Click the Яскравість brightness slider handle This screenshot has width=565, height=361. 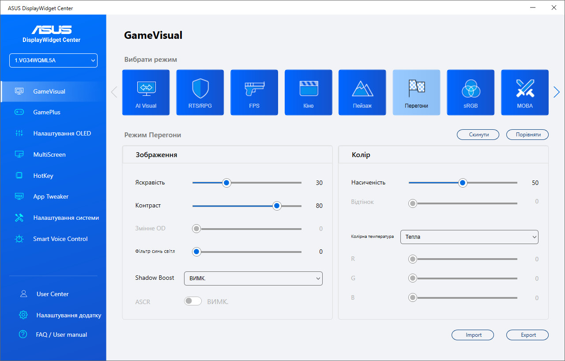(226, 183)
